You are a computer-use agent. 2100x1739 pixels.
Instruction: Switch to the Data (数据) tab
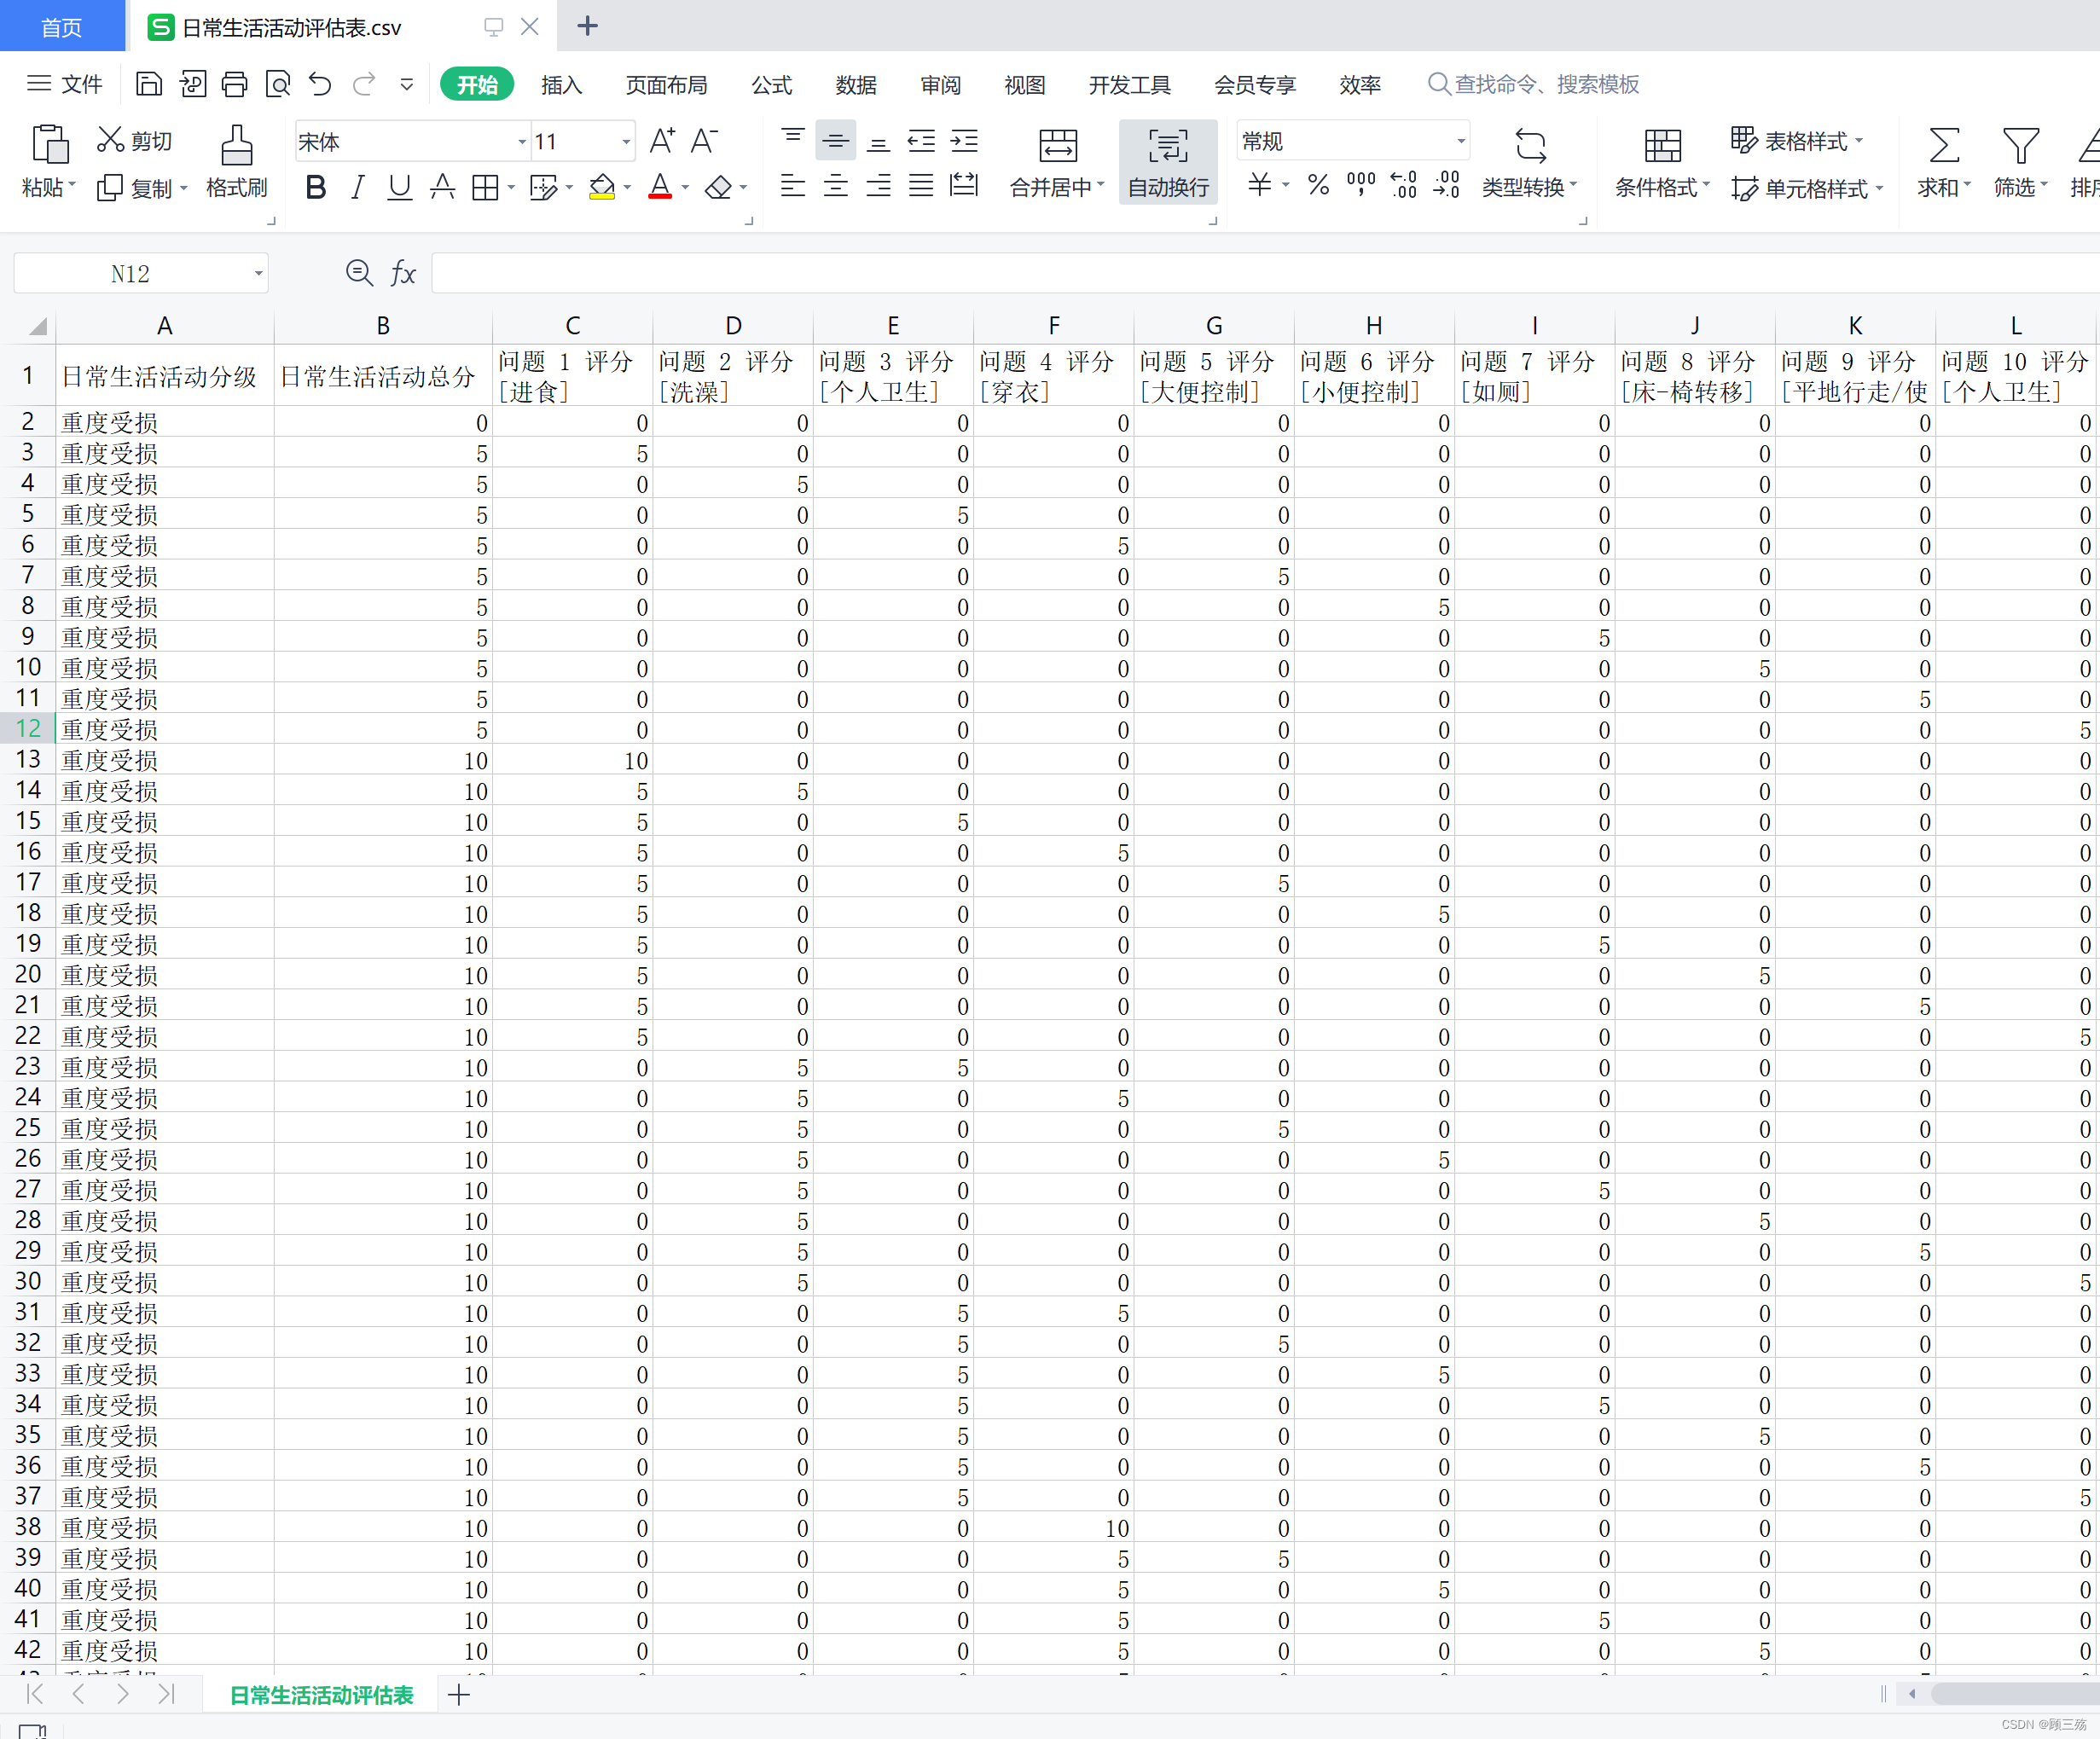click(x=856, y=85)
